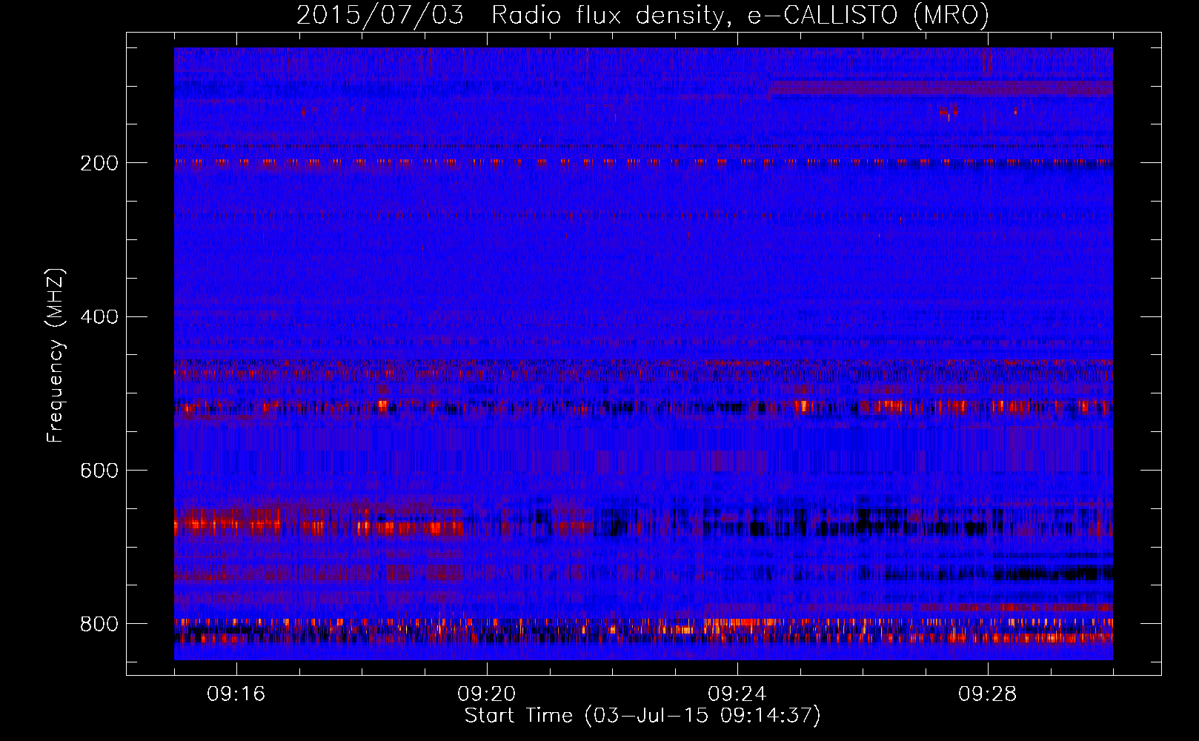Click the 09:16 time tick label
The height and width of the screenshot is (741, 1199).
tap(236, 694)
